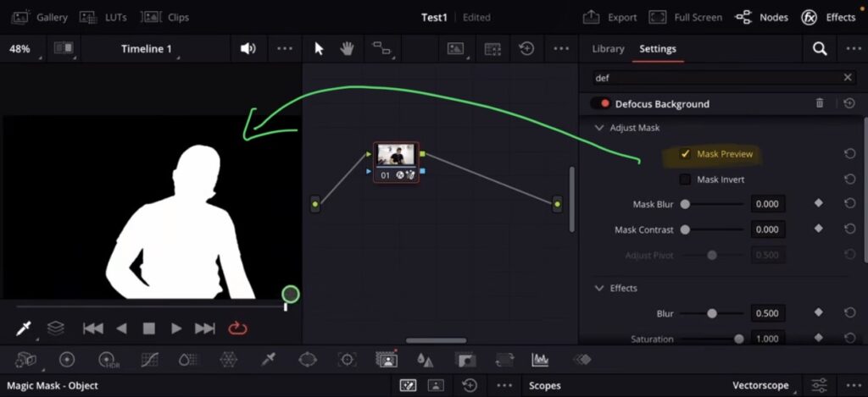
Task: Open the 48% viewer zoom dropdown
Action: click(22, 48)
